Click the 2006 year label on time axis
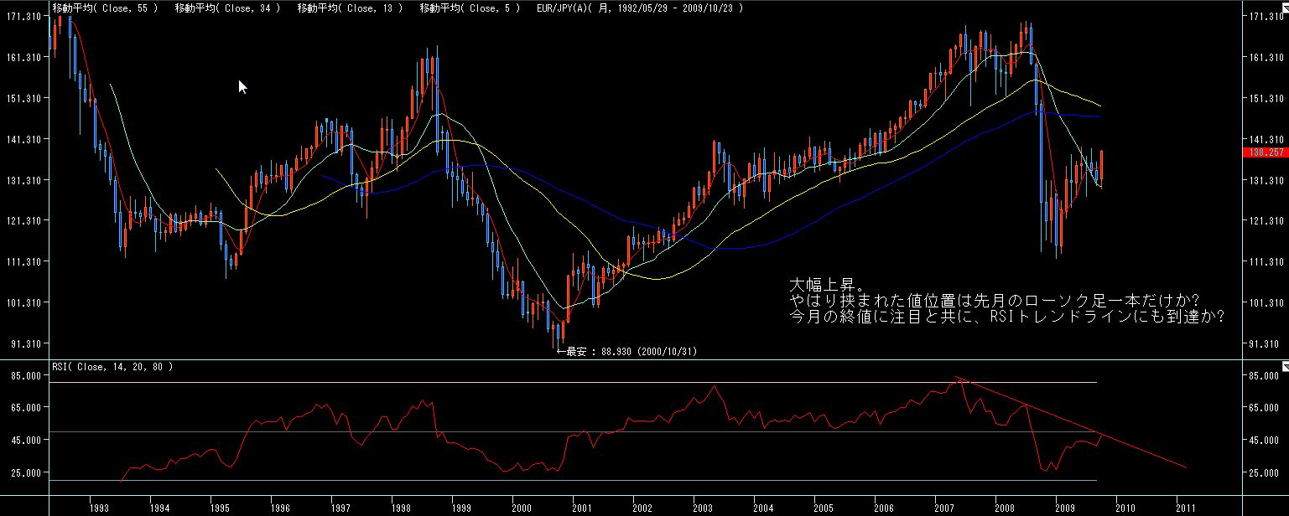Image resolution: width=1289 pixels, height=516 pixels. pos(884,508)
